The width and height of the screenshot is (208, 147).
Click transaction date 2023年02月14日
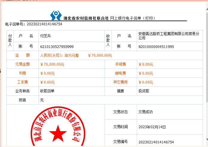tap(152, 127)
